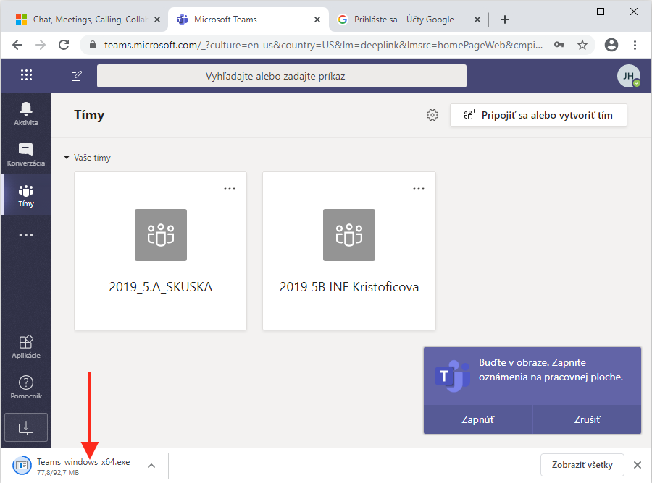This screenshot has height=483, width=652.
Task: Click the Vyhľadajte alebo zadajte príkaz search box
Action: tap(282, 76)
